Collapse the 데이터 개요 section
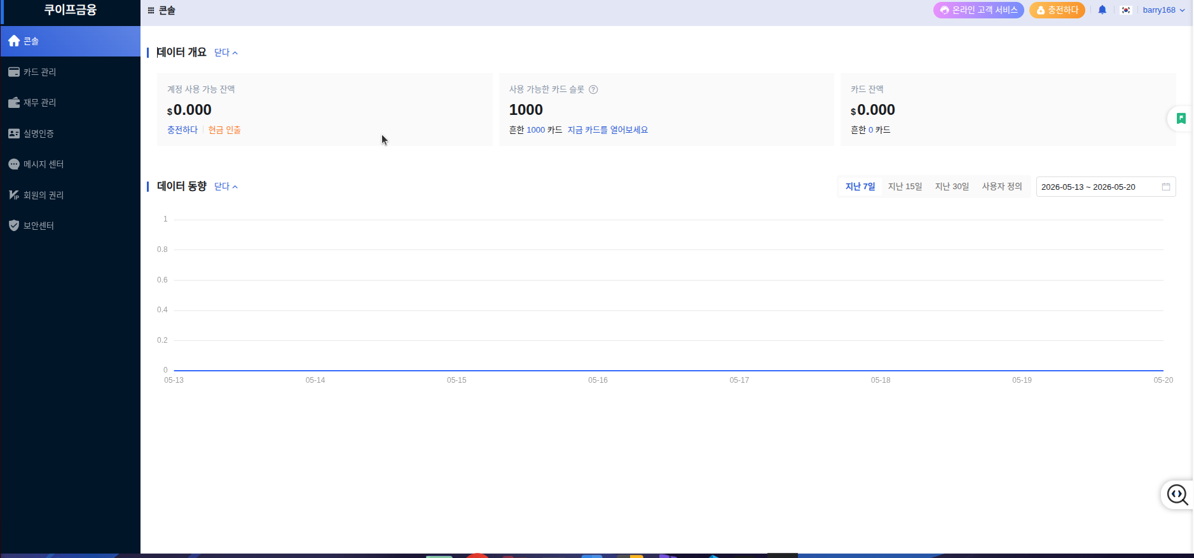Viewport: 1194px width, 558px height. click(x=226, y=53)
